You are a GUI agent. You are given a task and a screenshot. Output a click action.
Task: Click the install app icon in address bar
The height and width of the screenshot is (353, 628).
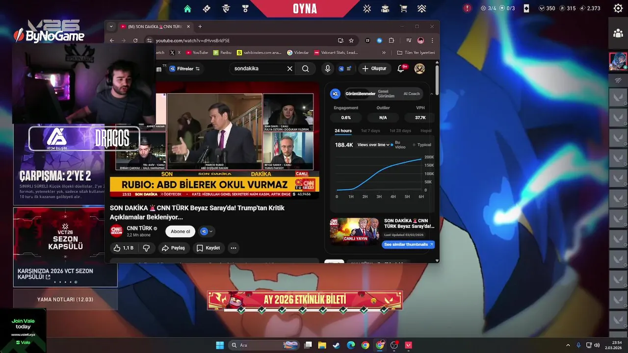pyautogui.click(x=340, y=40)
